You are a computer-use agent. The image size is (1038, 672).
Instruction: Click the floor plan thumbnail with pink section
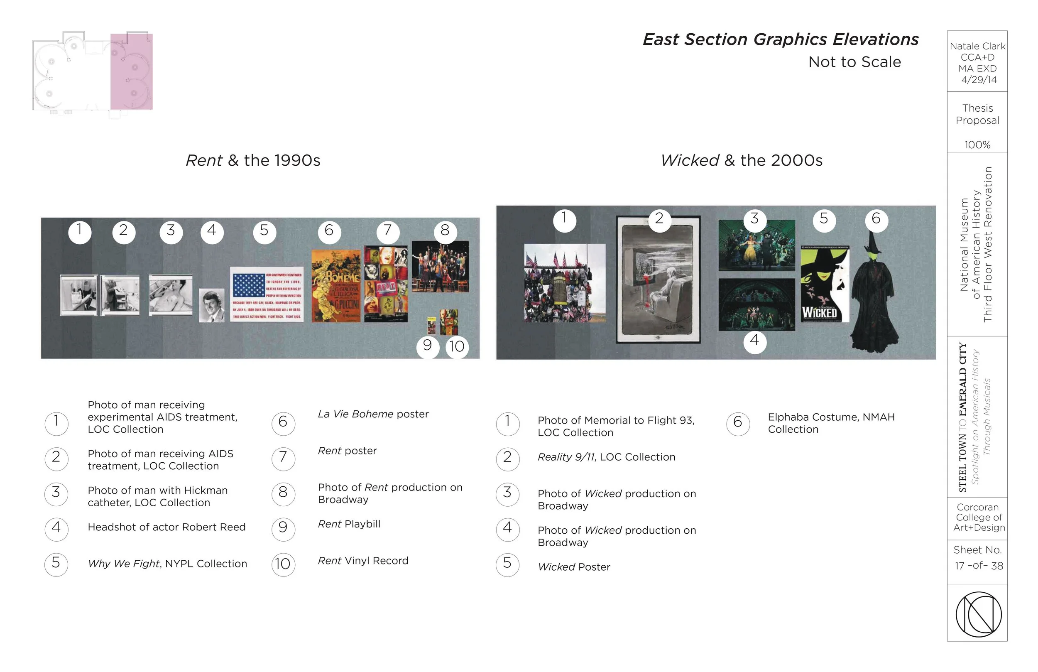point(93,74)
